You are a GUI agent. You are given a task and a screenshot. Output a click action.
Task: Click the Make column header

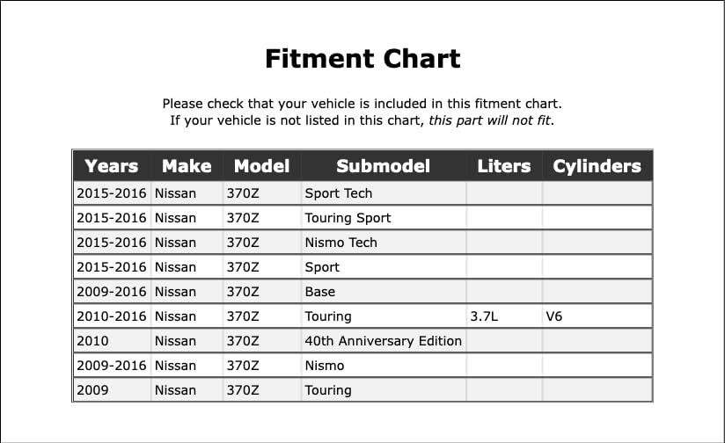coord(187,166)
